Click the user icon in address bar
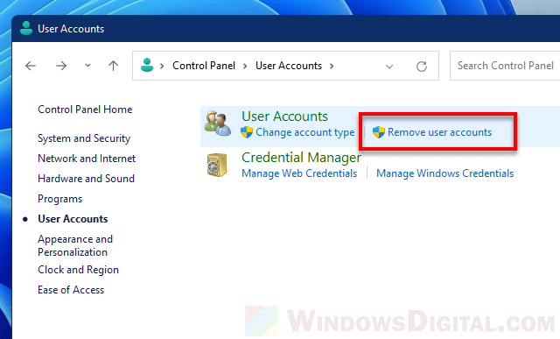560x339 pixels. click(x=147, y=66)
